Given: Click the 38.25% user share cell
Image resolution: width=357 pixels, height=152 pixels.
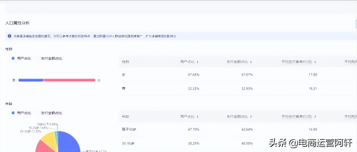Looking at the screenshot, I should [193, 144].
